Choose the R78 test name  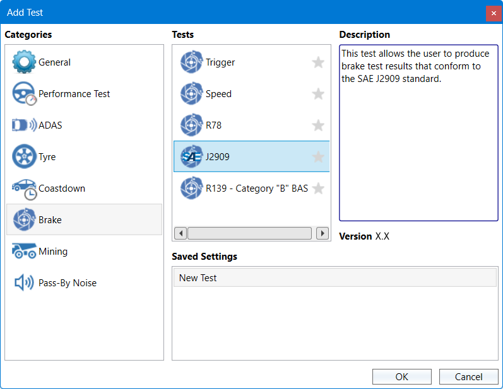point(214,125)
